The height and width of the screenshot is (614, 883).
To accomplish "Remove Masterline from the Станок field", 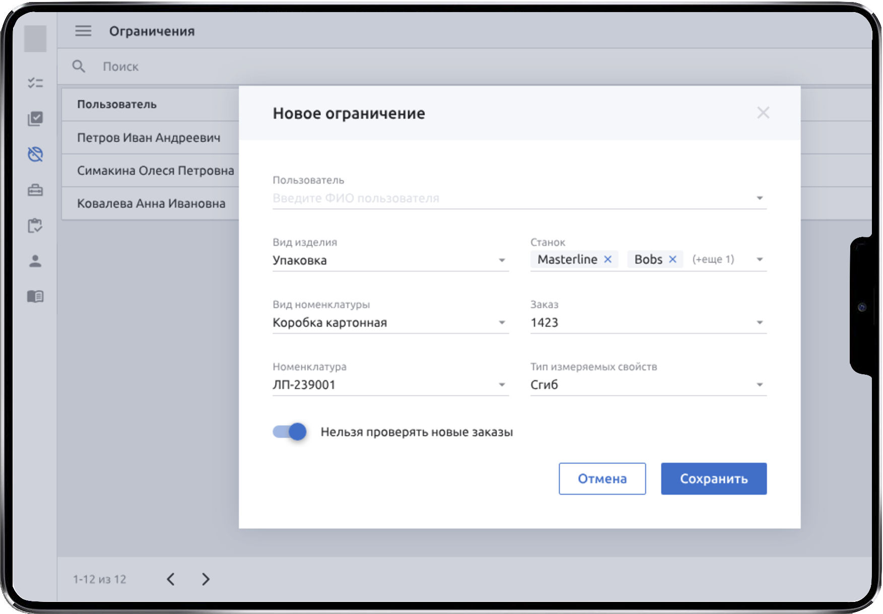I will pos(609,259).
